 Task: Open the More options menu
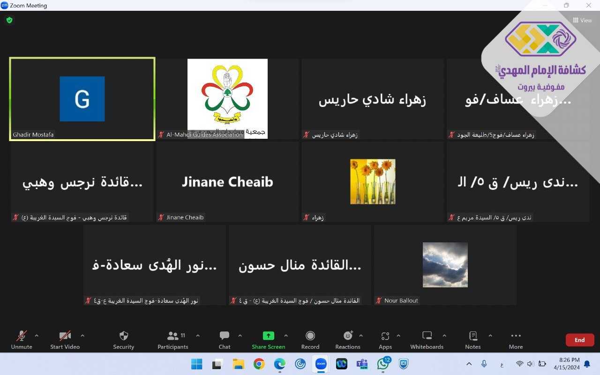pyautogui.click(x=516, y=336)
